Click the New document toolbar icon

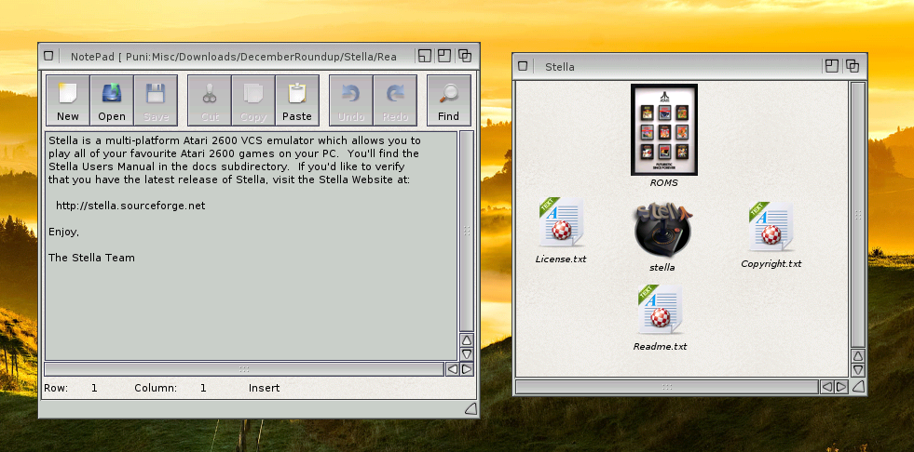tap(67, 100)
